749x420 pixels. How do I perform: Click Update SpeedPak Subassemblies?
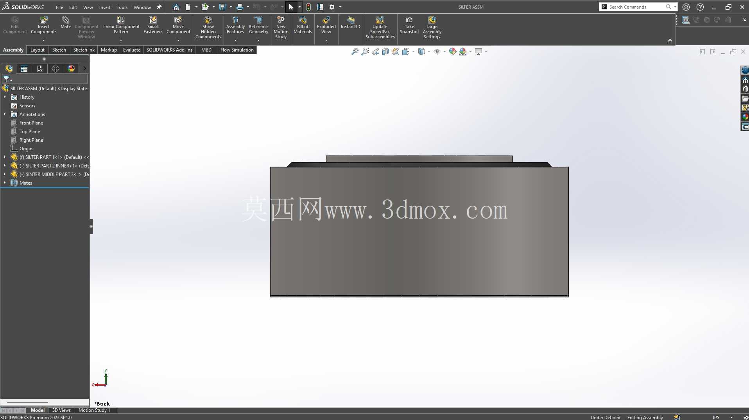pyautogui.click(x=380, y=28)
